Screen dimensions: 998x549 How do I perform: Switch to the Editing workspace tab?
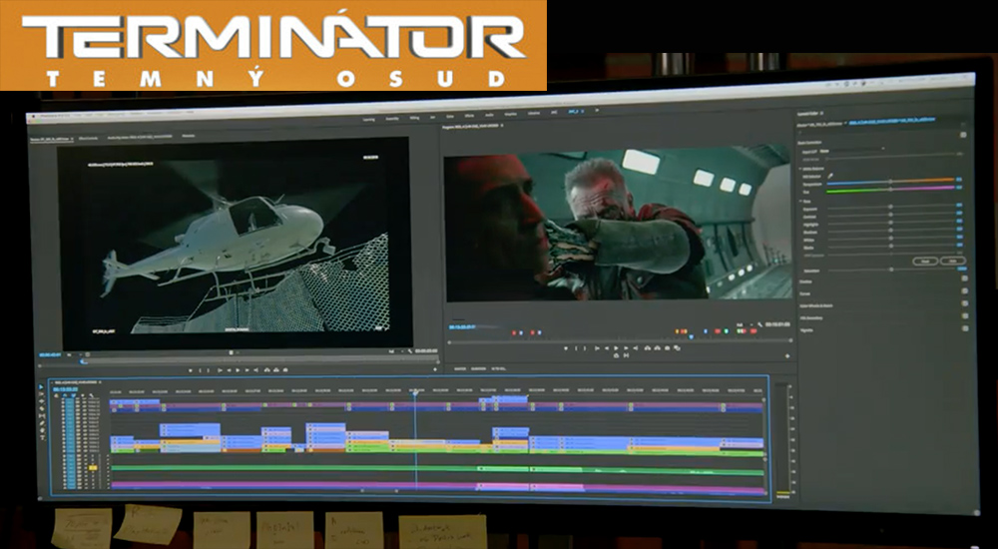(x=414, y=118)
